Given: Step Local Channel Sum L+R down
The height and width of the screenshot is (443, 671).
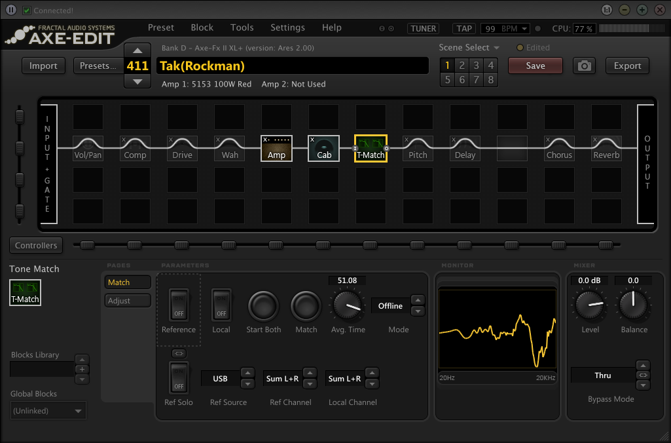Looking at the screenshot, I should pos(372,384).
